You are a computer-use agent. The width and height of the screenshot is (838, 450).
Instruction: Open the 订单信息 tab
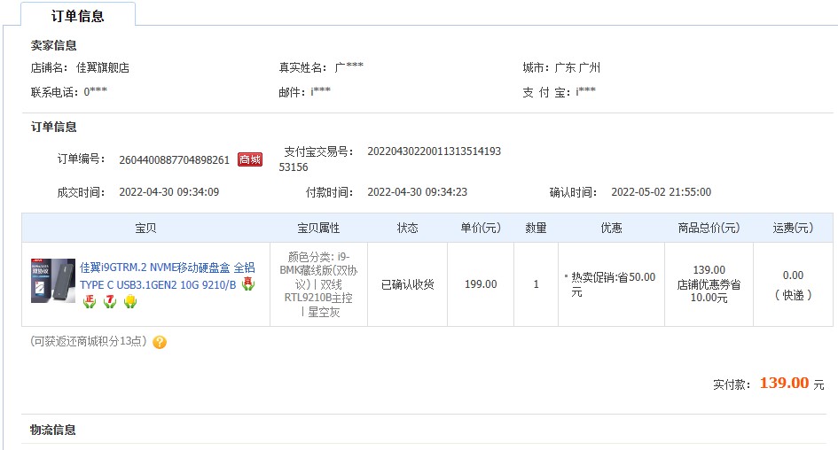(x=78, y=15)
